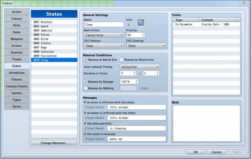The image size is (251, 159).
Task: Select 0004 Poison state
Action: 54,35
